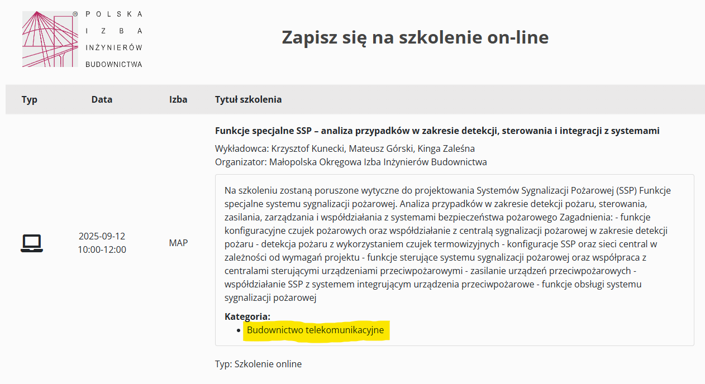Click the training description paragraph

[454, 244]
